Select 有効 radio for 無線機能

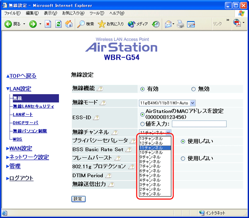click(142, 89)
